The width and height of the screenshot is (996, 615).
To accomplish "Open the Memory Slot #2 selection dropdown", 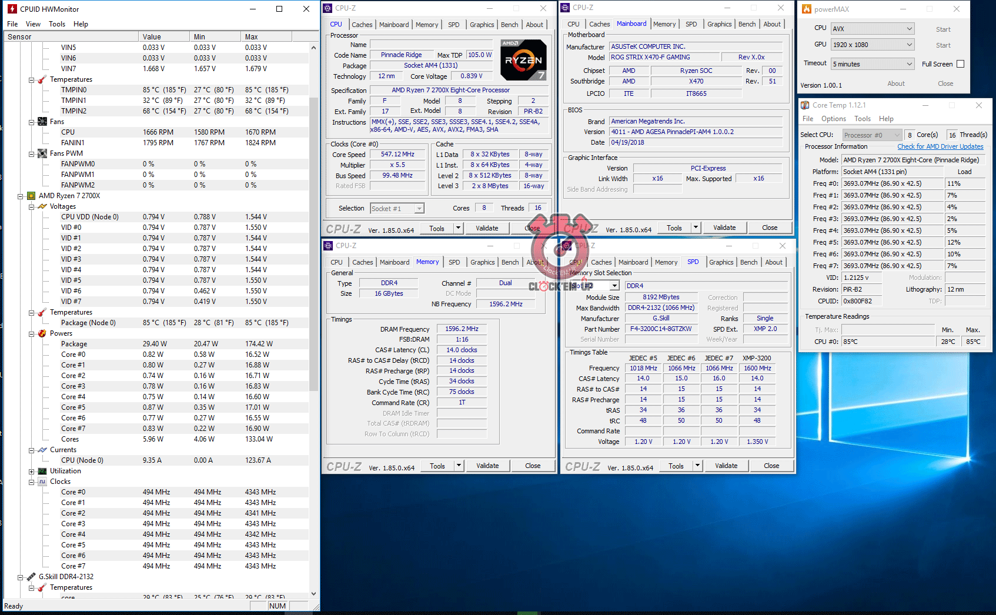I will (x=614, y=286).
